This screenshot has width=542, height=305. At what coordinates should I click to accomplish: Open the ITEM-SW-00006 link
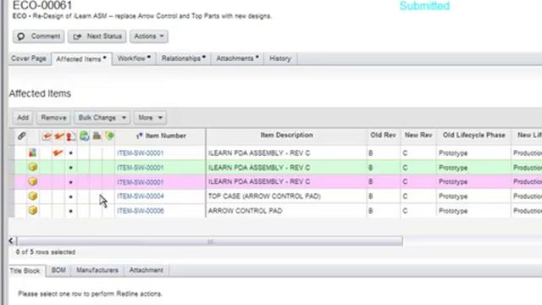pyautogui.click(x=140, y=211)
